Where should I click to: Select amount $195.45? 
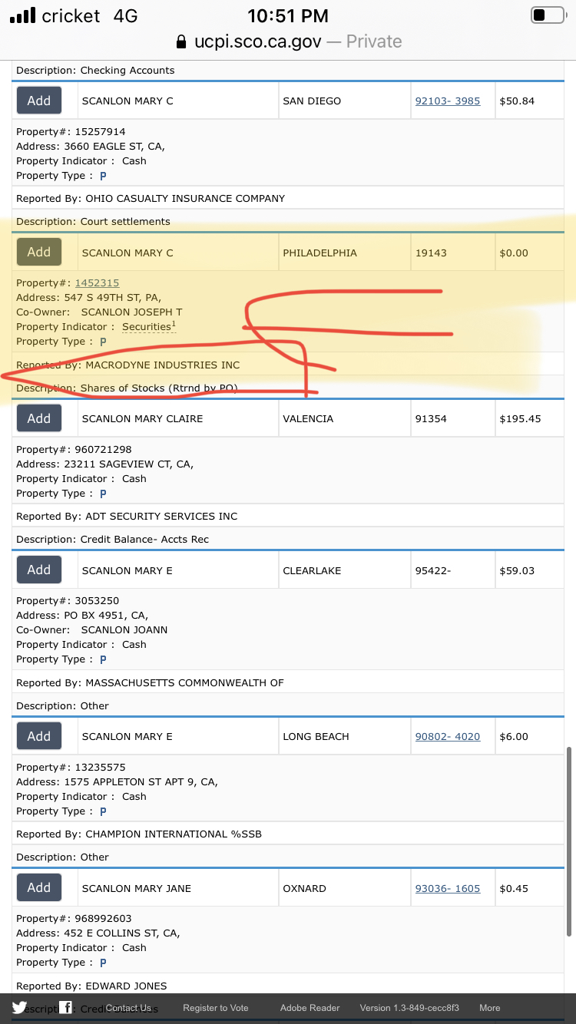pos(520,418)
